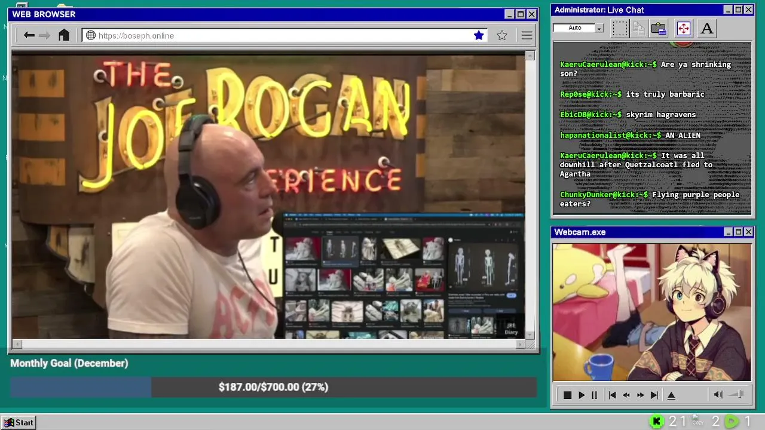This screenshot has width=765, height=430.
Task: Close the Live Chat window
Action: [x=748, y=10]
